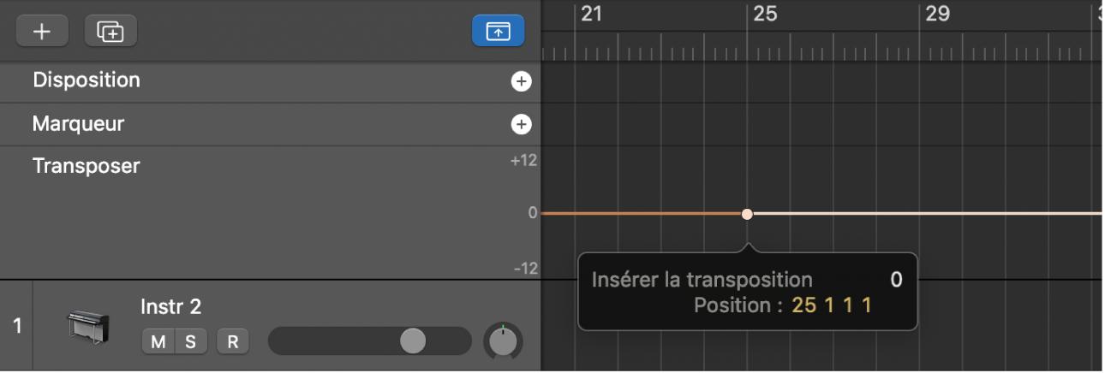
Task: Click the Position value 25 1 1 1
Action: pos(831,305)
